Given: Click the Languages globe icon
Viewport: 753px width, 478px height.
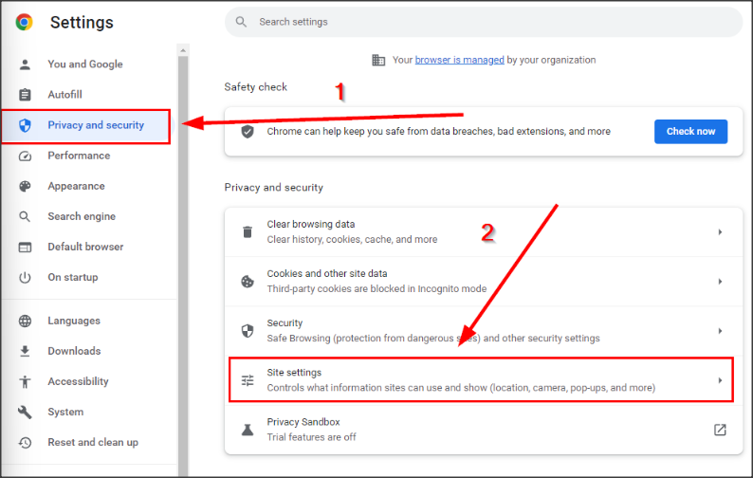Looking at the screenshot, I should coord(26,321).
